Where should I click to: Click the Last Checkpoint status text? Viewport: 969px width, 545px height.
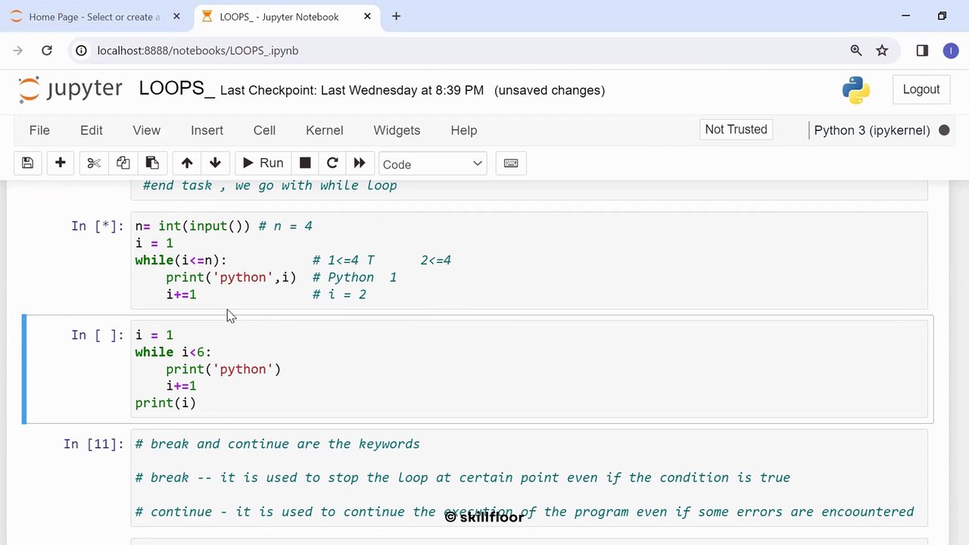pos(352,90)
